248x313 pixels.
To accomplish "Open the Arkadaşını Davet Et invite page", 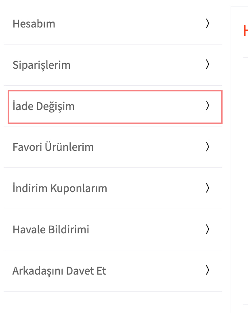I will [59, 271].
